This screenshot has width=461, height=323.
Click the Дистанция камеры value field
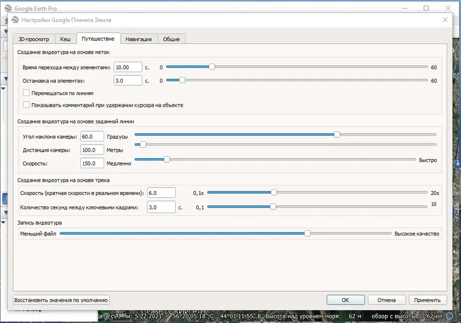92,150
